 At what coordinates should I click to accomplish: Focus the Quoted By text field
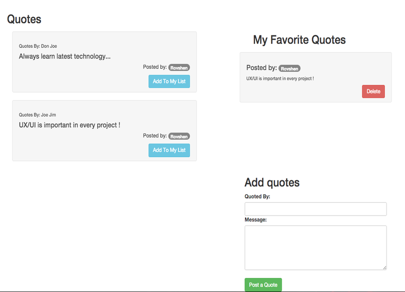tap(315, 209)
